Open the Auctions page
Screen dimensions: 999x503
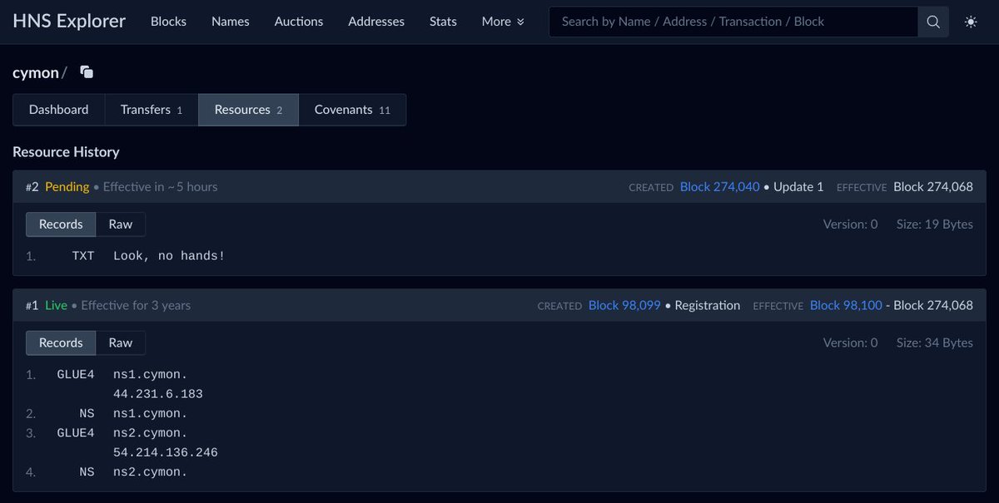[299, 22]
